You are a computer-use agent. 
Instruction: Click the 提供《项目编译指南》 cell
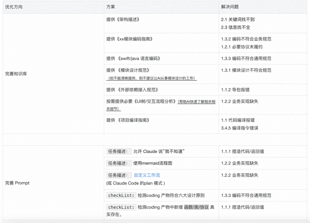point(128,120)
